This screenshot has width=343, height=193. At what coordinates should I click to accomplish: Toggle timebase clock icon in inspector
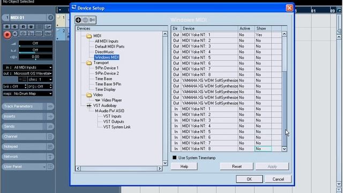(x=23, y=33)
